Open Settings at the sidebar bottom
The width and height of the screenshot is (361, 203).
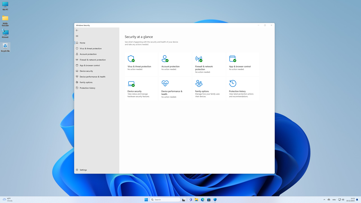83,170
